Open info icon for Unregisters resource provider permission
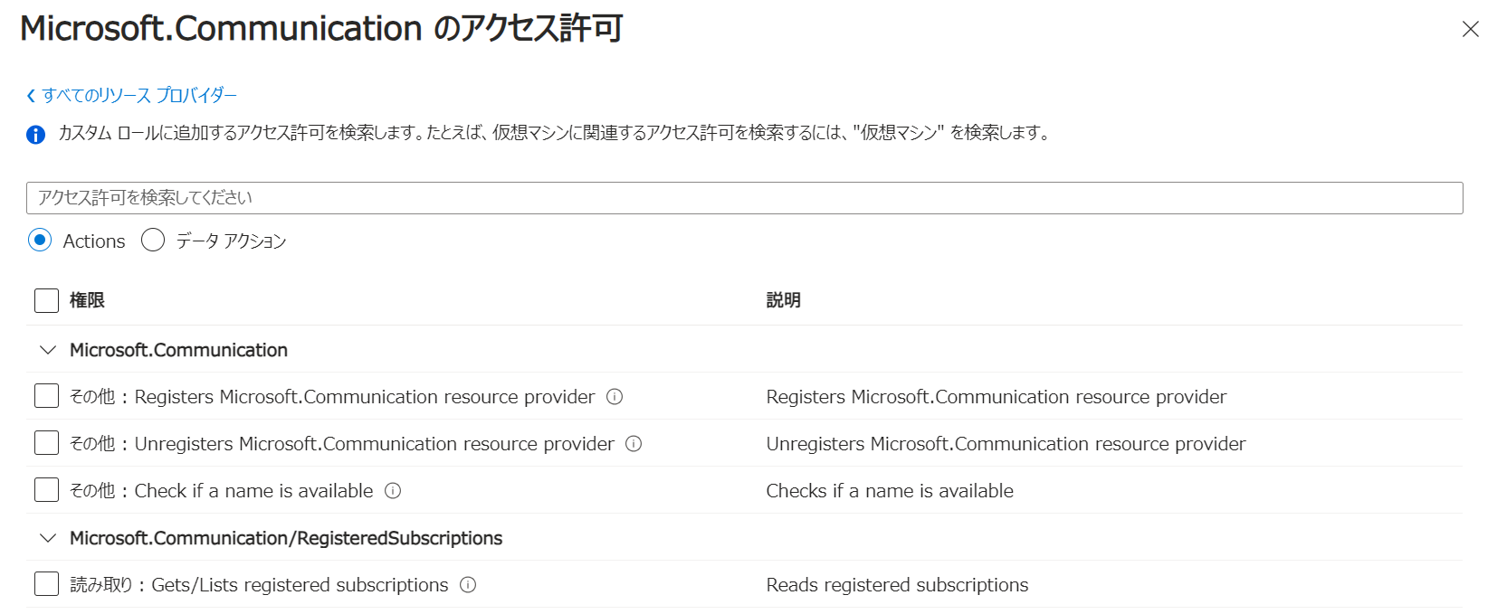Screen dimensions: 1497x614 point(634,443)
